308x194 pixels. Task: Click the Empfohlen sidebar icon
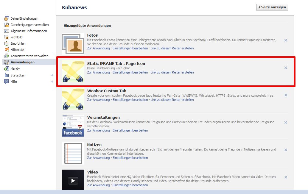[7, 43]
